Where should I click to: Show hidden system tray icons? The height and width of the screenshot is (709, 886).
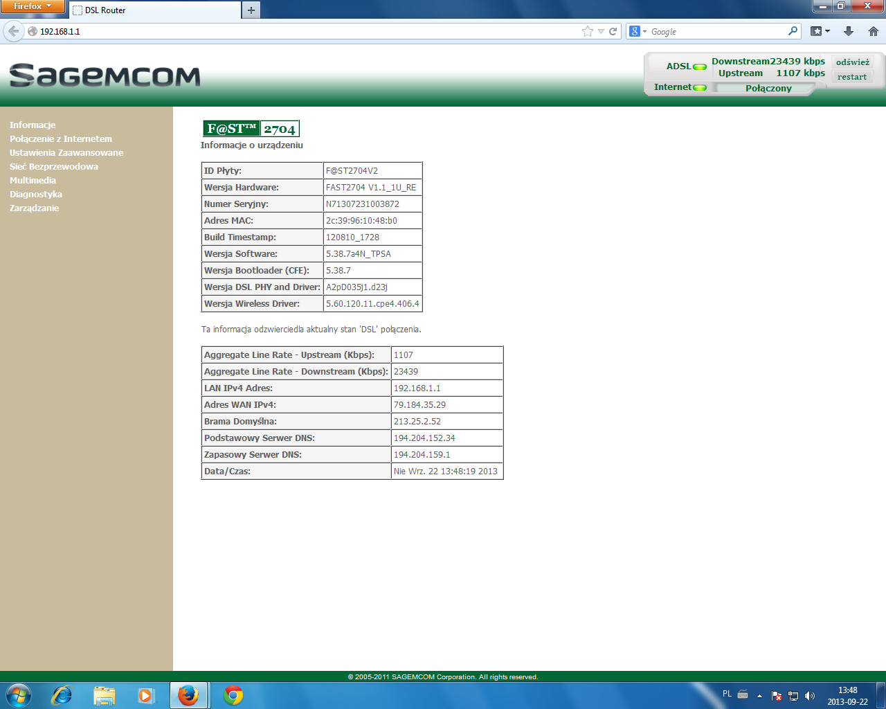pyautogui.click(x=759, y=696)
